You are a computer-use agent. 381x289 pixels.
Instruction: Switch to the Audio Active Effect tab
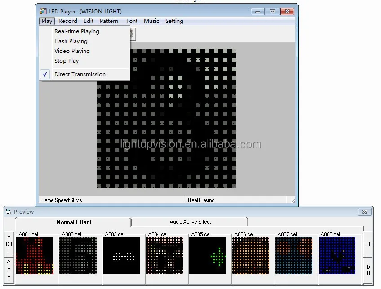tap(190, 222)
